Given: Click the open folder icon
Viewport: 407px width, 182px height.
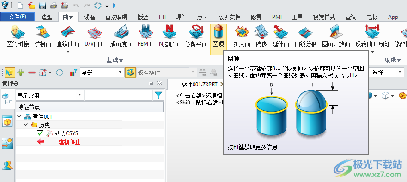Looking at the screenshot, I should click(31, 5).
